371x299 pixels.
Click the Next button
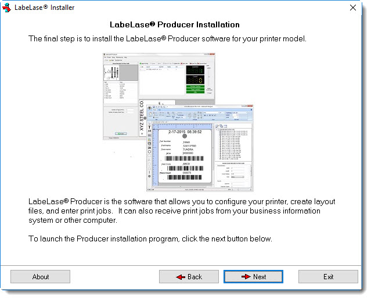253,276
